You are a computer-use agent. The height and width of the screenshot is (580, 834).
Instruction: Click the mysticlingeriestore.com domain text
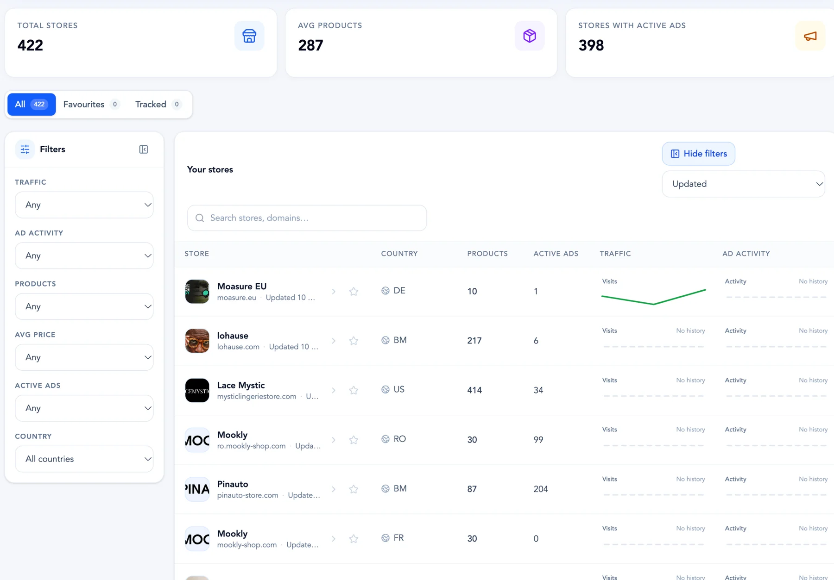pyautogui.click(x=257, y=397)
